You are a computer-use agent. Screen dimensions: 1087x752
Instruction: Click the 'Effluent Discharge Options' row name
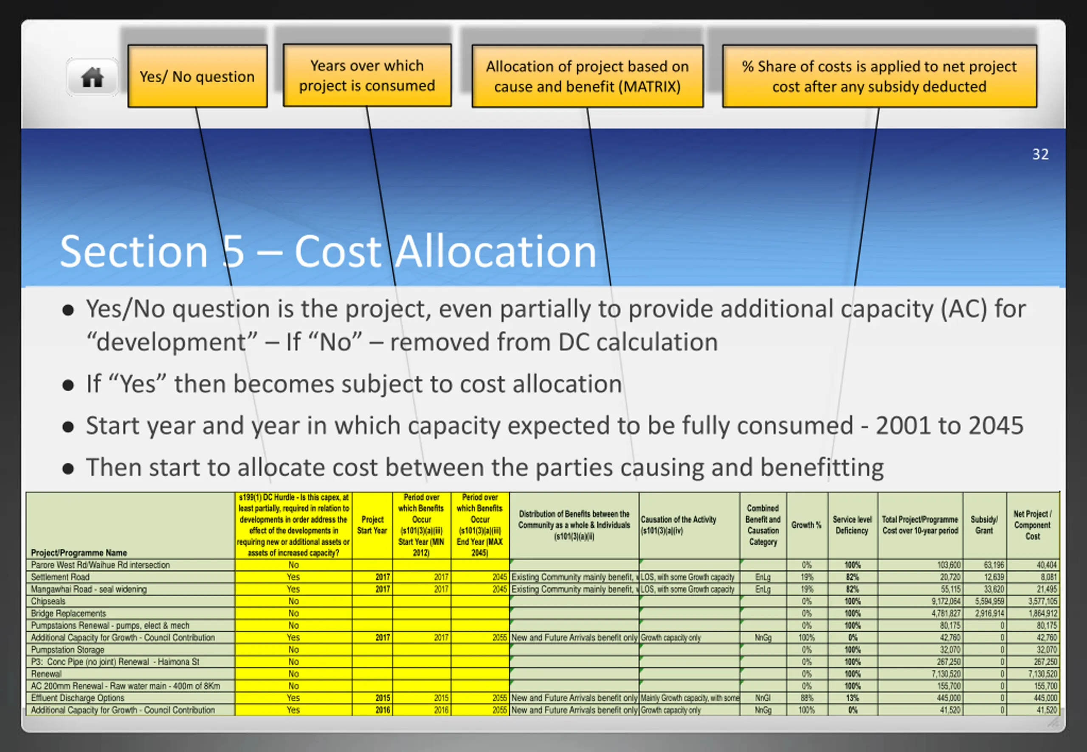point(78,698)
